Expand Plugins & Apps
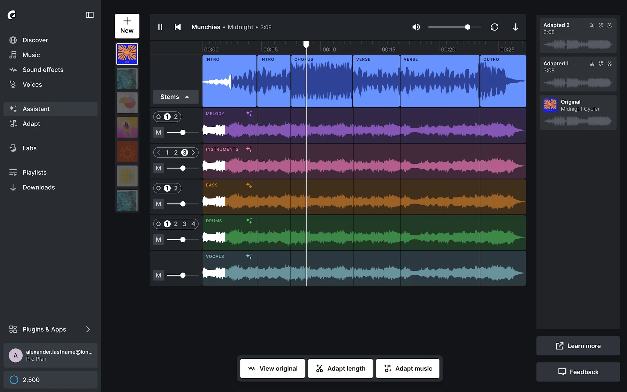Image resolution: width=627 pixels, height=392 pixels. [44, 329]
